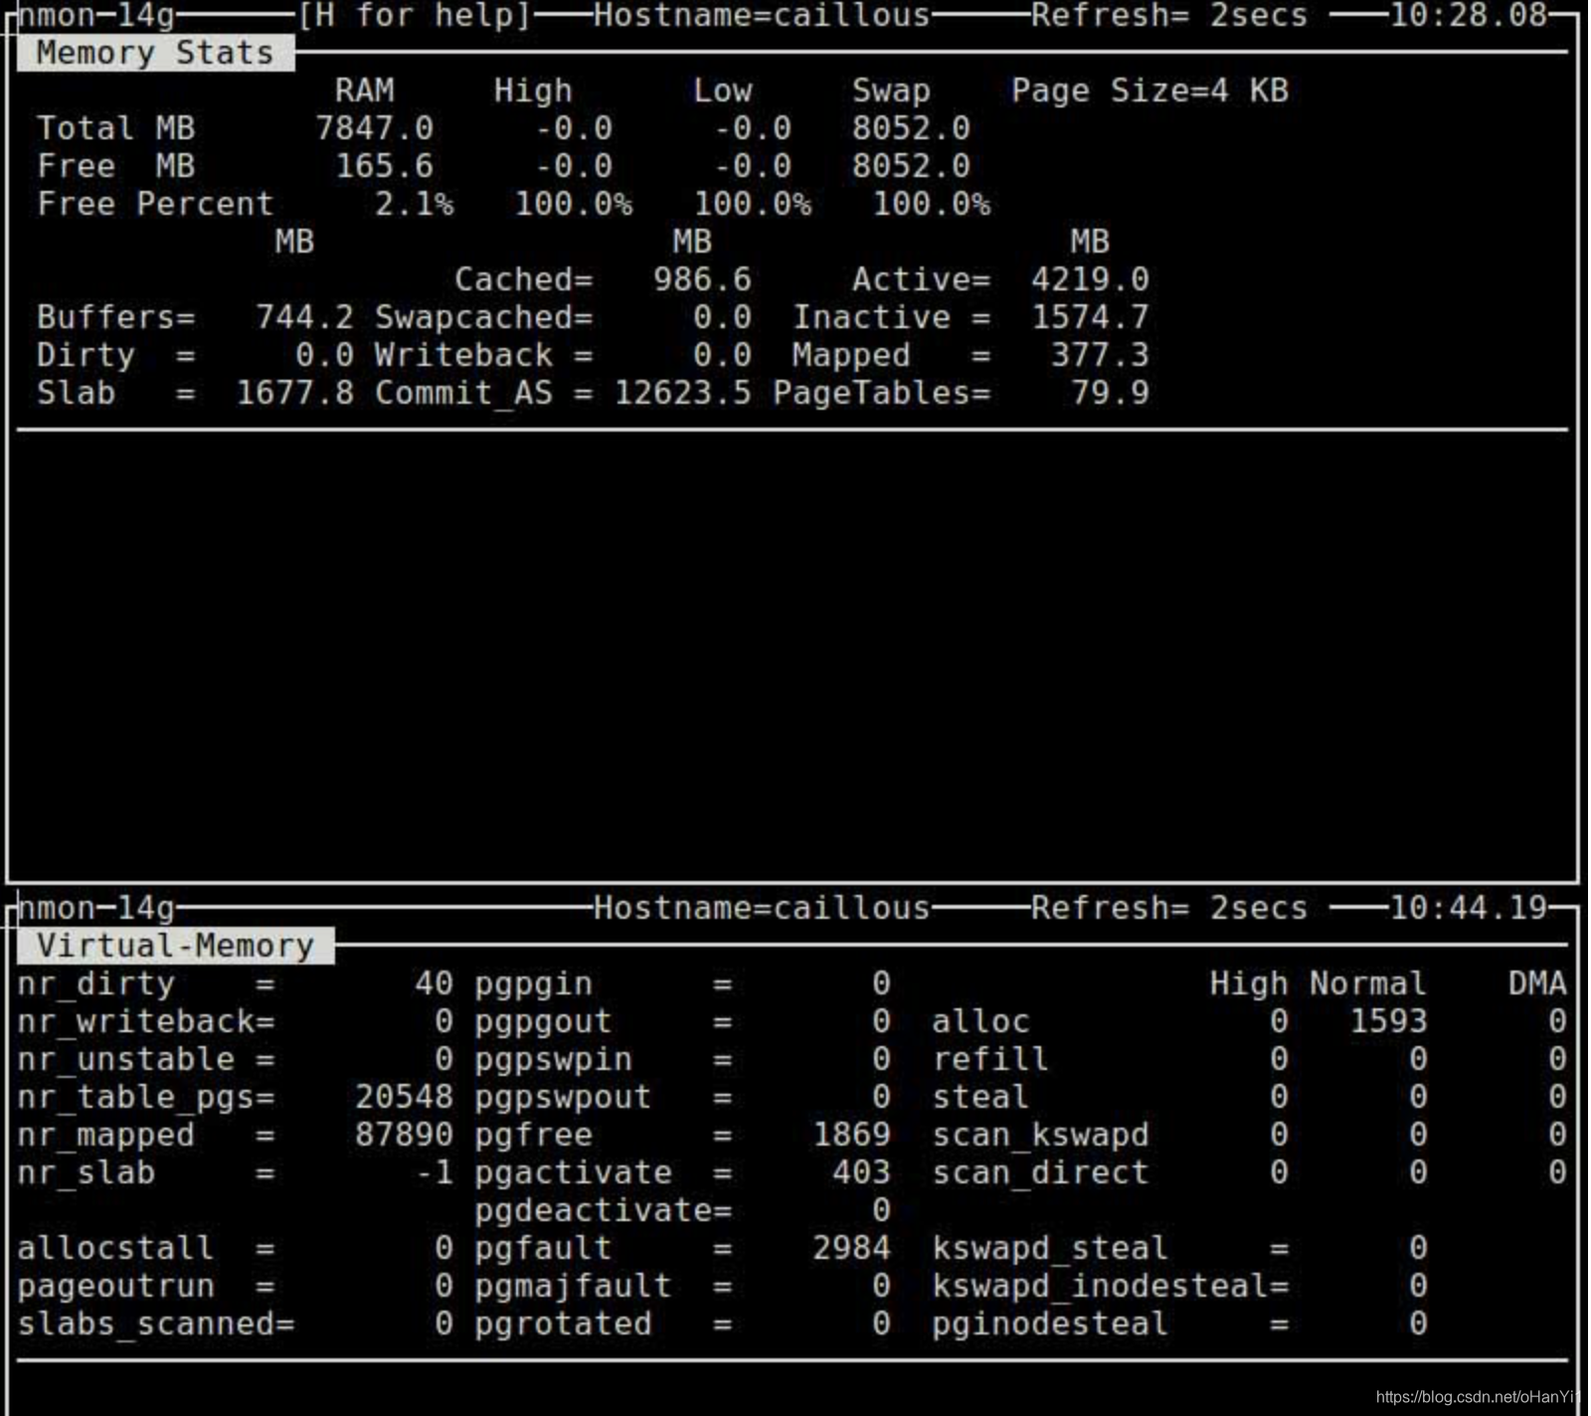Select the 'allocstall' label
This screenshot has width=1591, height=1416.
pyautogui.click(x=115, y=1248)
